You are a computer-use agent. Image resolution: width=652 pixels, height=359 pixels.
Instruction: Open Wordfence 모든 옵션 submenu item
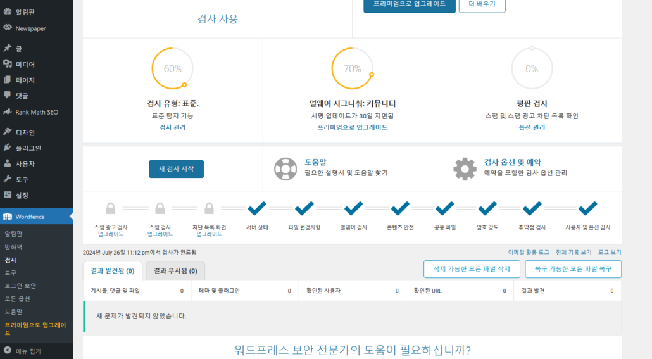[x=17, y=299]
